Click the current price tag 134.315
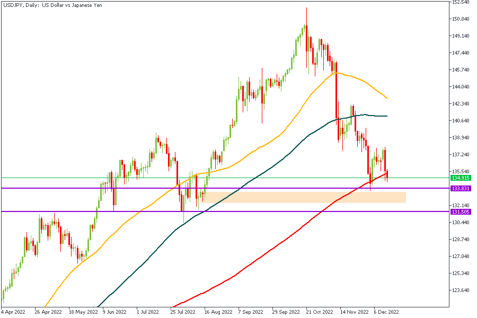477x318 pixels. (x=461, y=178)
